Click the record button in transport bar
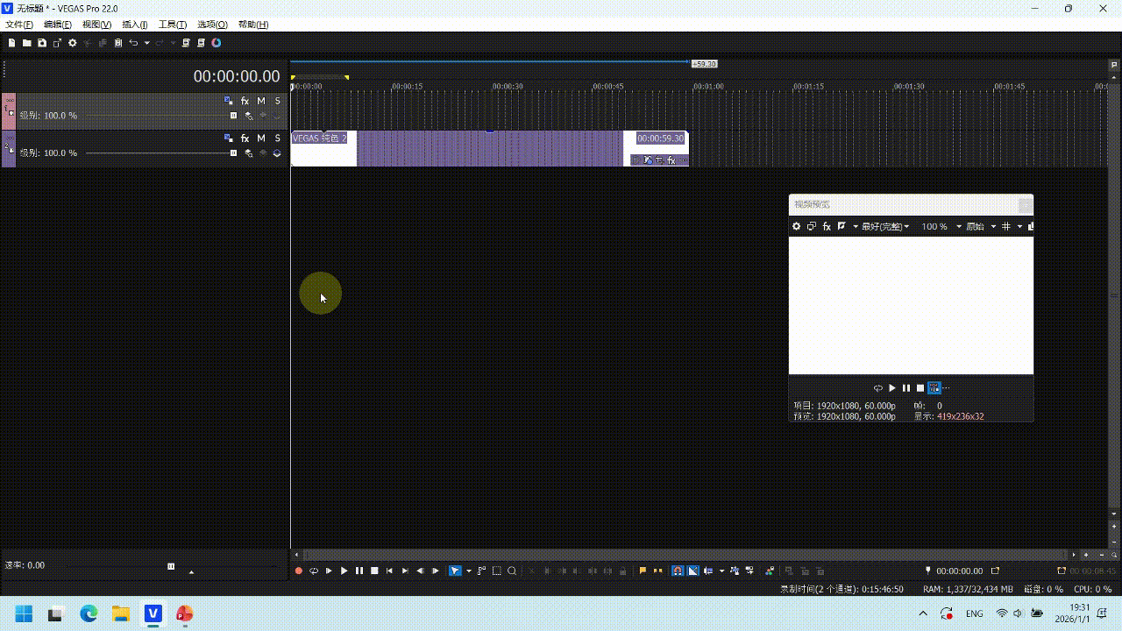 point(298,571)
